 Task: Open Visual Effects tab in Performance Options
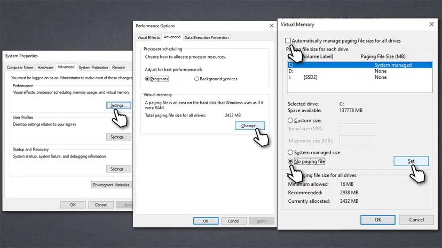148,37
